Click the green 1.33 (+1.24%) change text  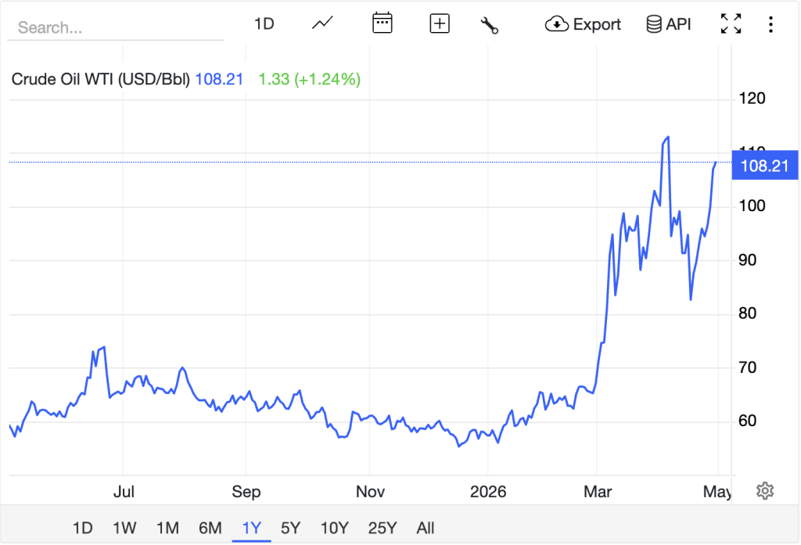[309, 79]
